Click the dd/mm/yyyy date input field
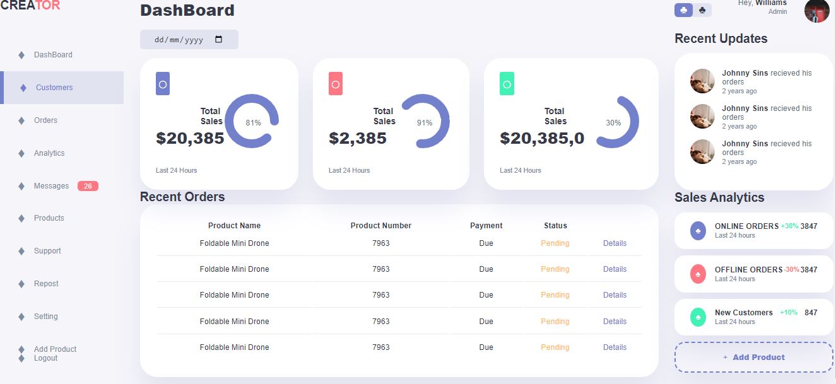This screenshot has width=836, height=384. coord(179,40)
